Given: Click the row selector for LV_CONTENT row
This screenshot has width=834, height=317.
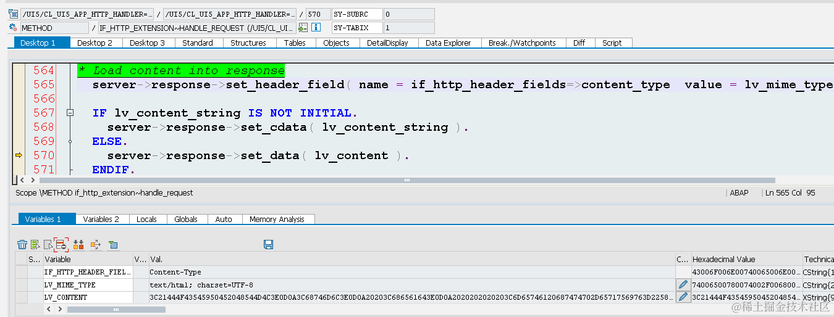Looking at the screenshot, I should 21,297.
